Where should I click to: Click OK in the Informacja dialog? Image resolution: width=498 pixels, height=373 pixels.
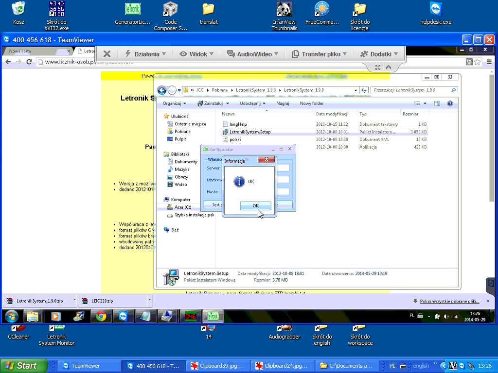coord(255,206)
